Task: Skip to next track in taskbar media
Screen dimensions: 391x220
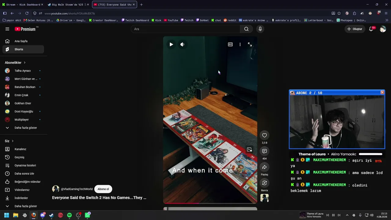Action: click(339, 215)
